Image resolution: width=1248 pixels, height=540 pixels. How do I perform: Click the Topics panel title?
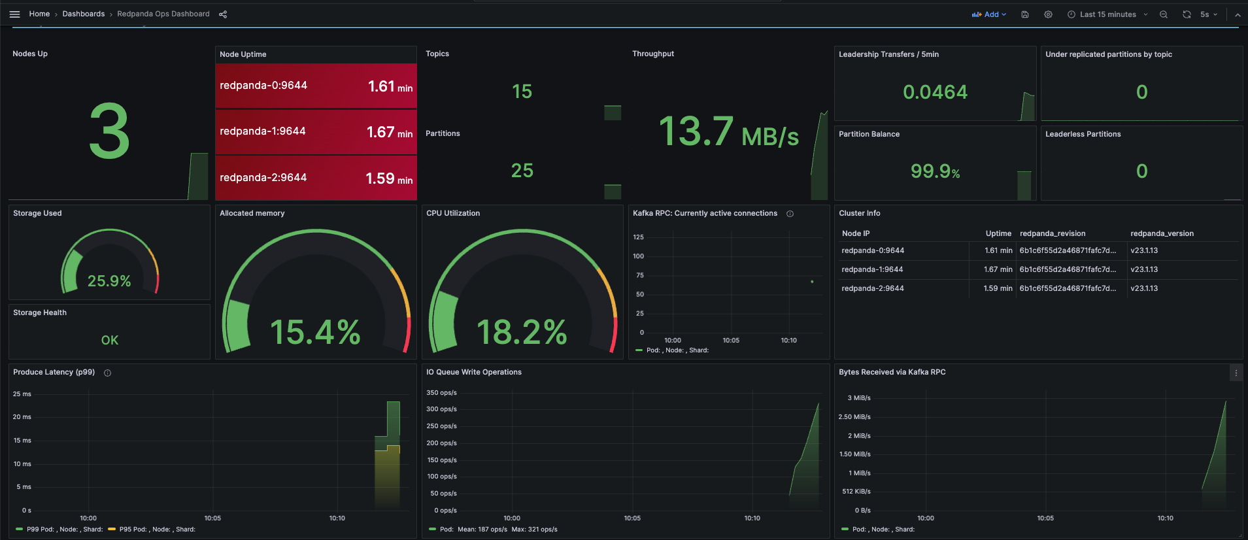click(x=437, y=54)
